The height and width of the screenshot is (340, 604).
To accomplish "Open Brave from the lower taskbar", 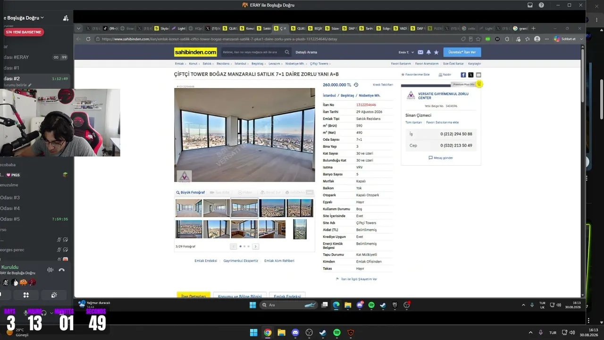I will coord(351,332).
